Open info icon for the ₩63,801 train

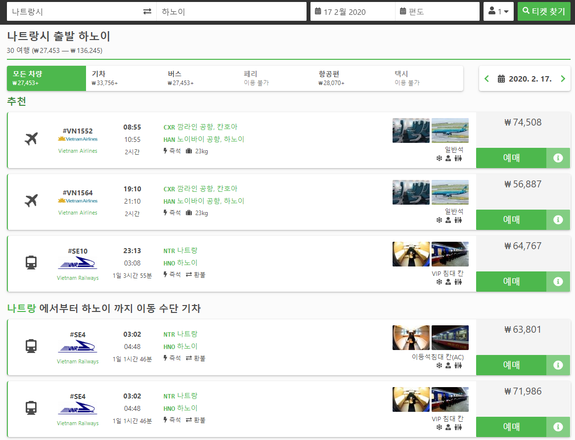coord(558,365)
